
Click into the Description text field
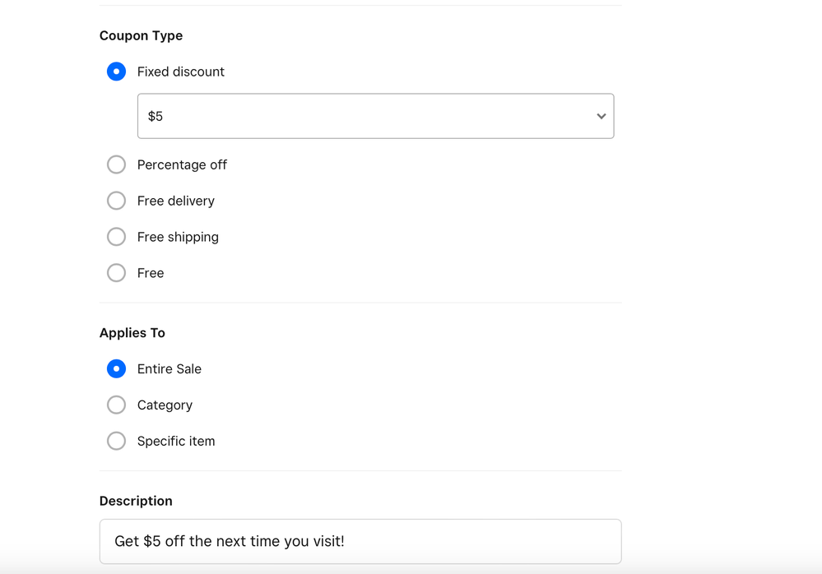click(360, 541)
